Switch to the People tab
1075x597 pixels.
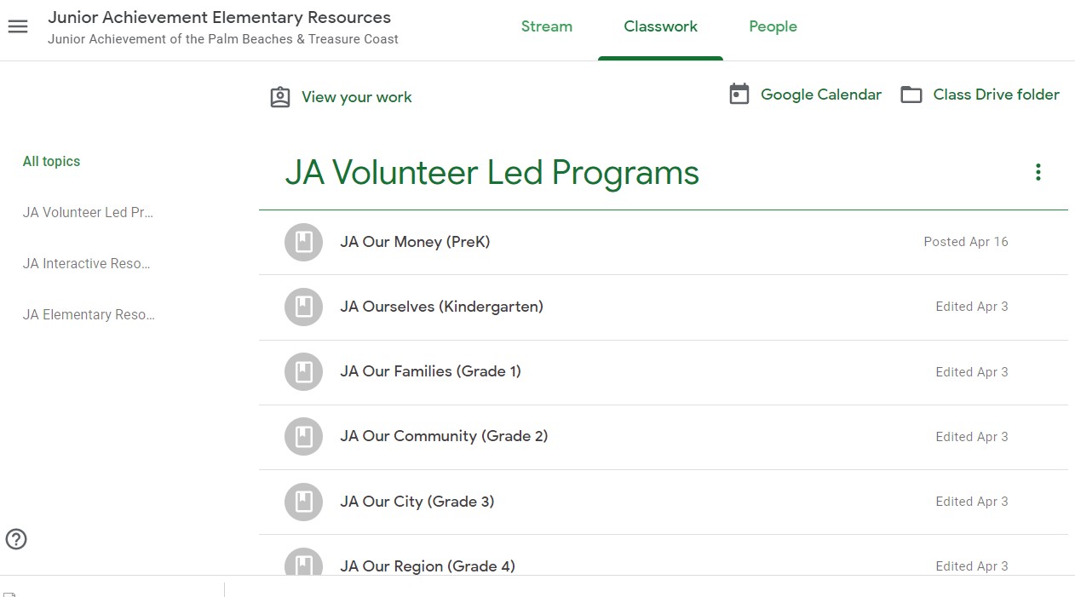pyautogui.click(x=773, y=26)
